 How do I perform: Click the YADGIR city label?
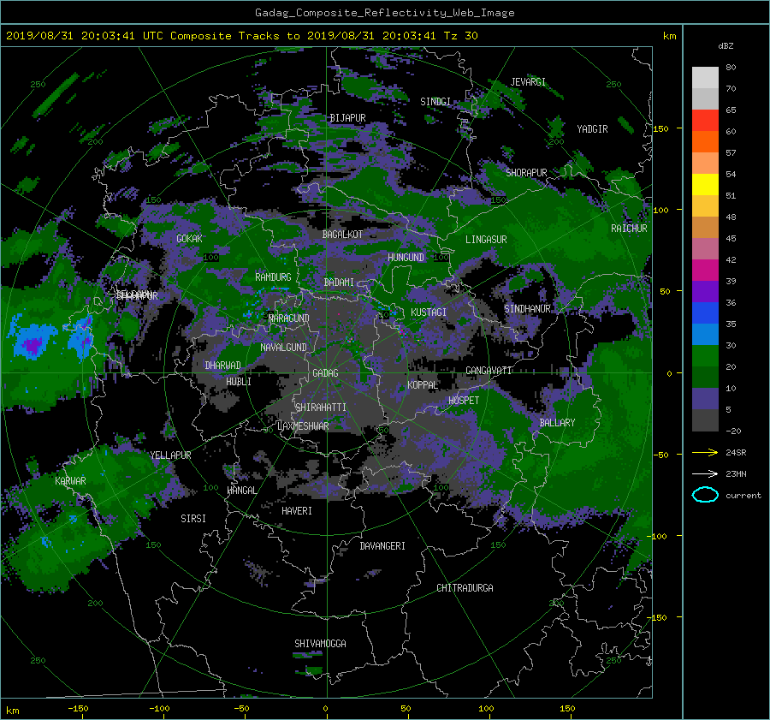point(592,129)
